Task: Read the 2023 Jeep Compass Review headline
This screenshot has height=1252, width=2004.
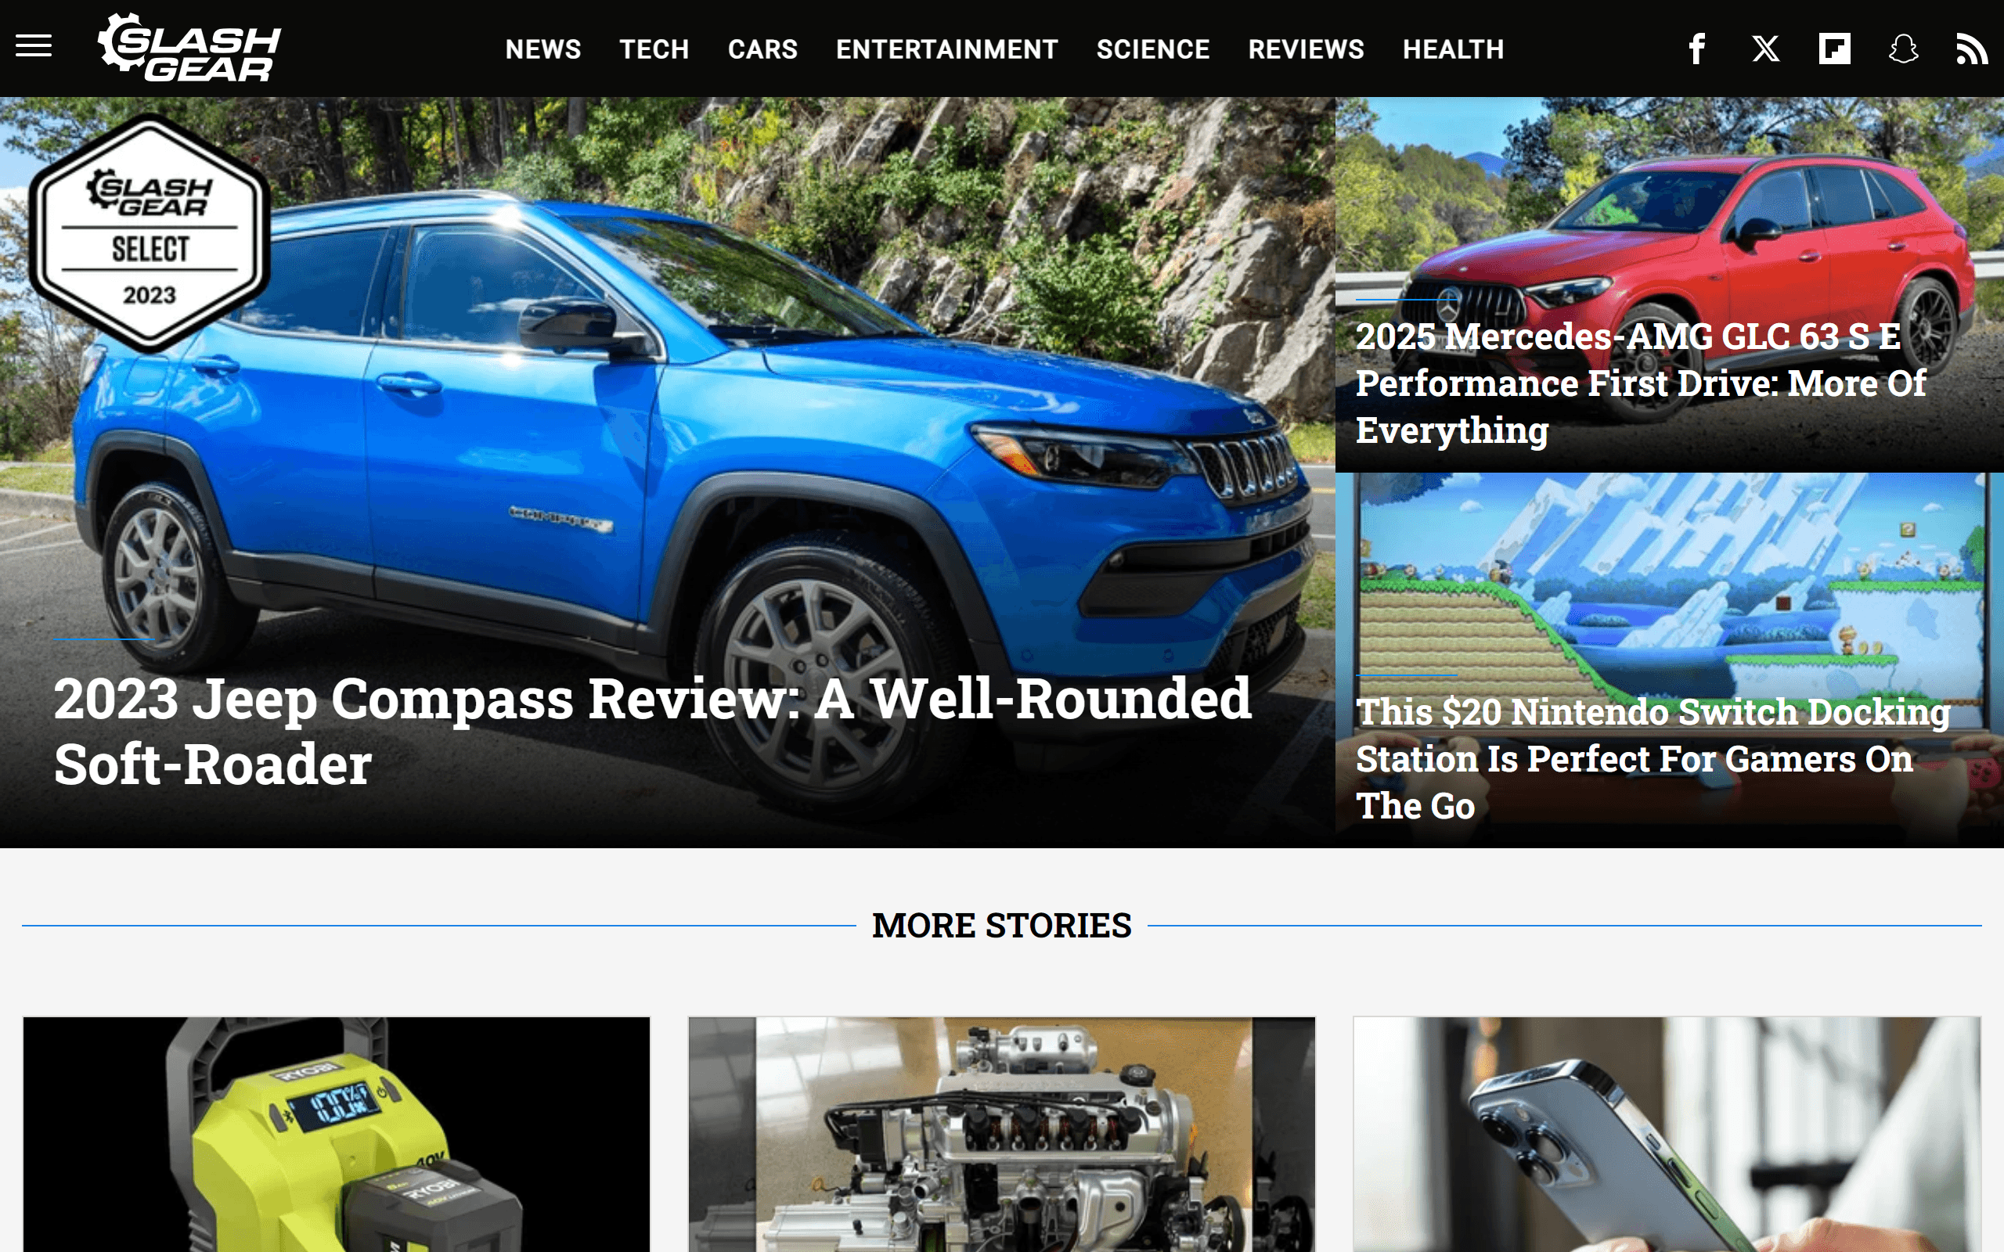Action: [x=653, y=730]
